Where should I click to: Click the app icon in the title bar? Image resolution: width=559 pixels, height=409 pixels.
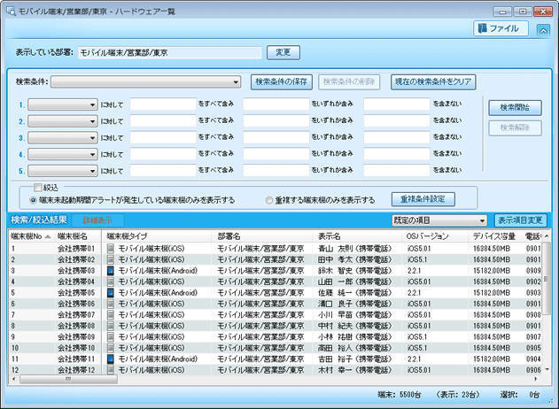point(10,8)
